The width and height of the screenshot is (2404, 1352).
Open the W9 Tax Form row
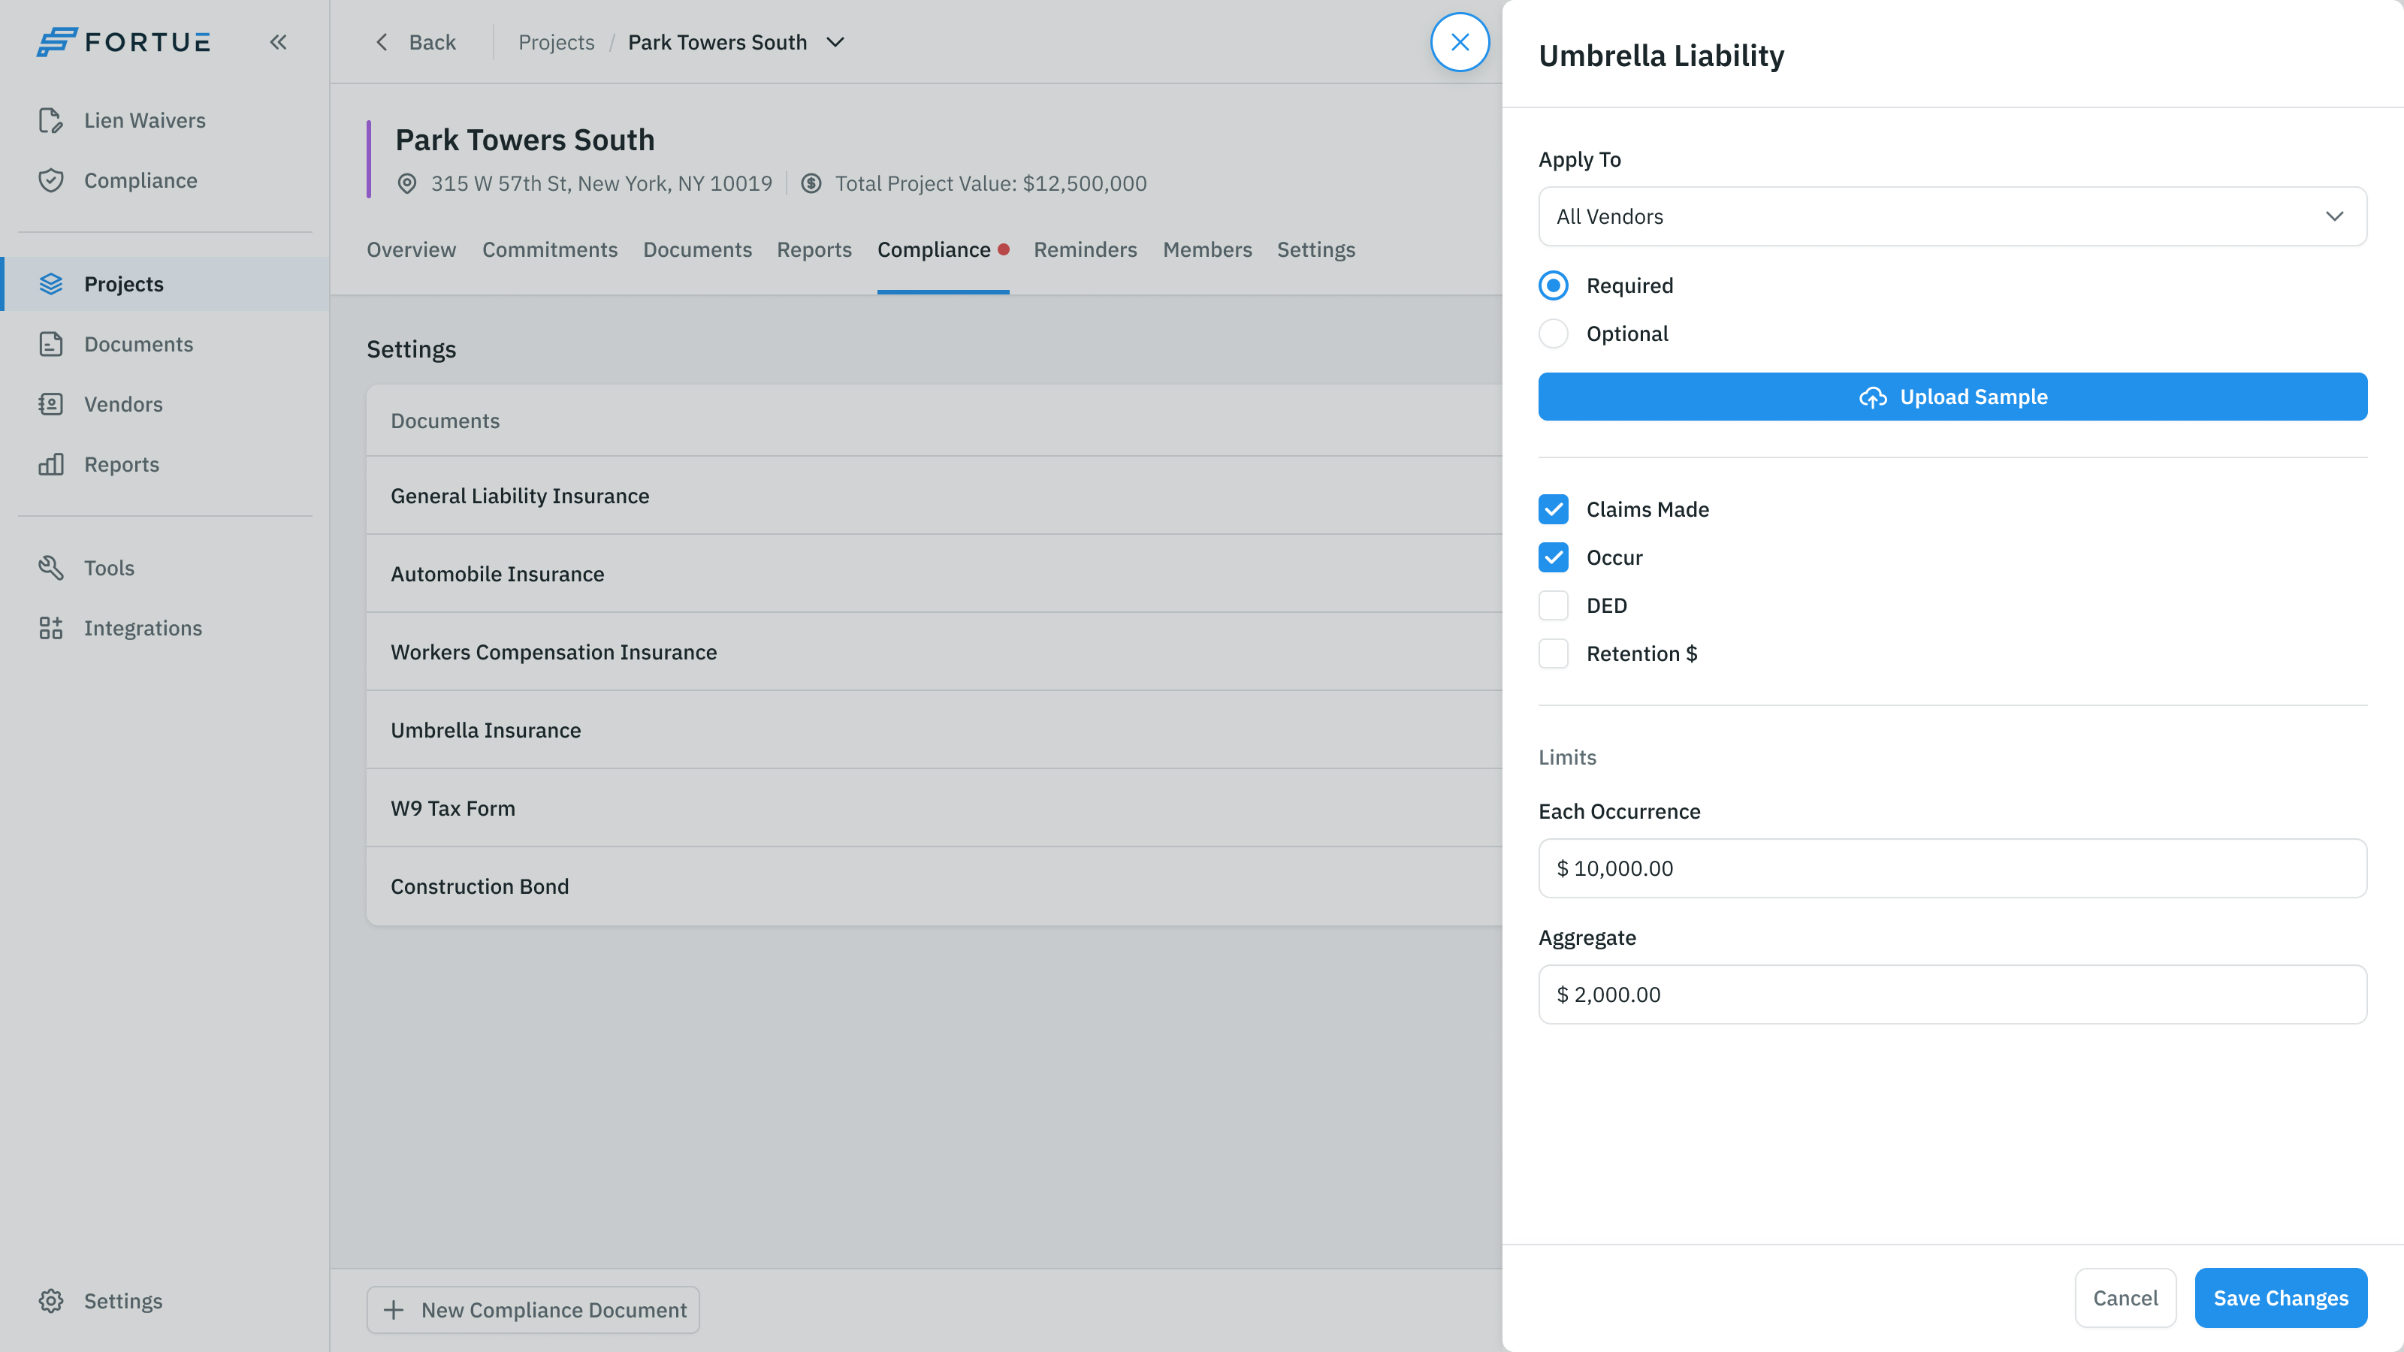pyautogui.click(x=934, y=808)
